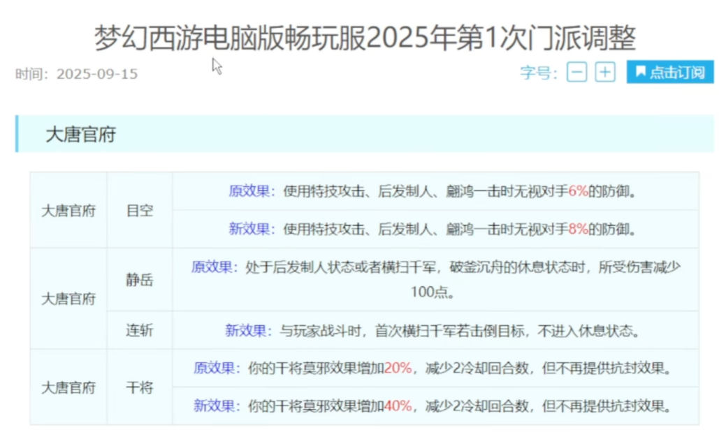
Task: Select the 静岳 skill name cell
Action: click(140, 280)
